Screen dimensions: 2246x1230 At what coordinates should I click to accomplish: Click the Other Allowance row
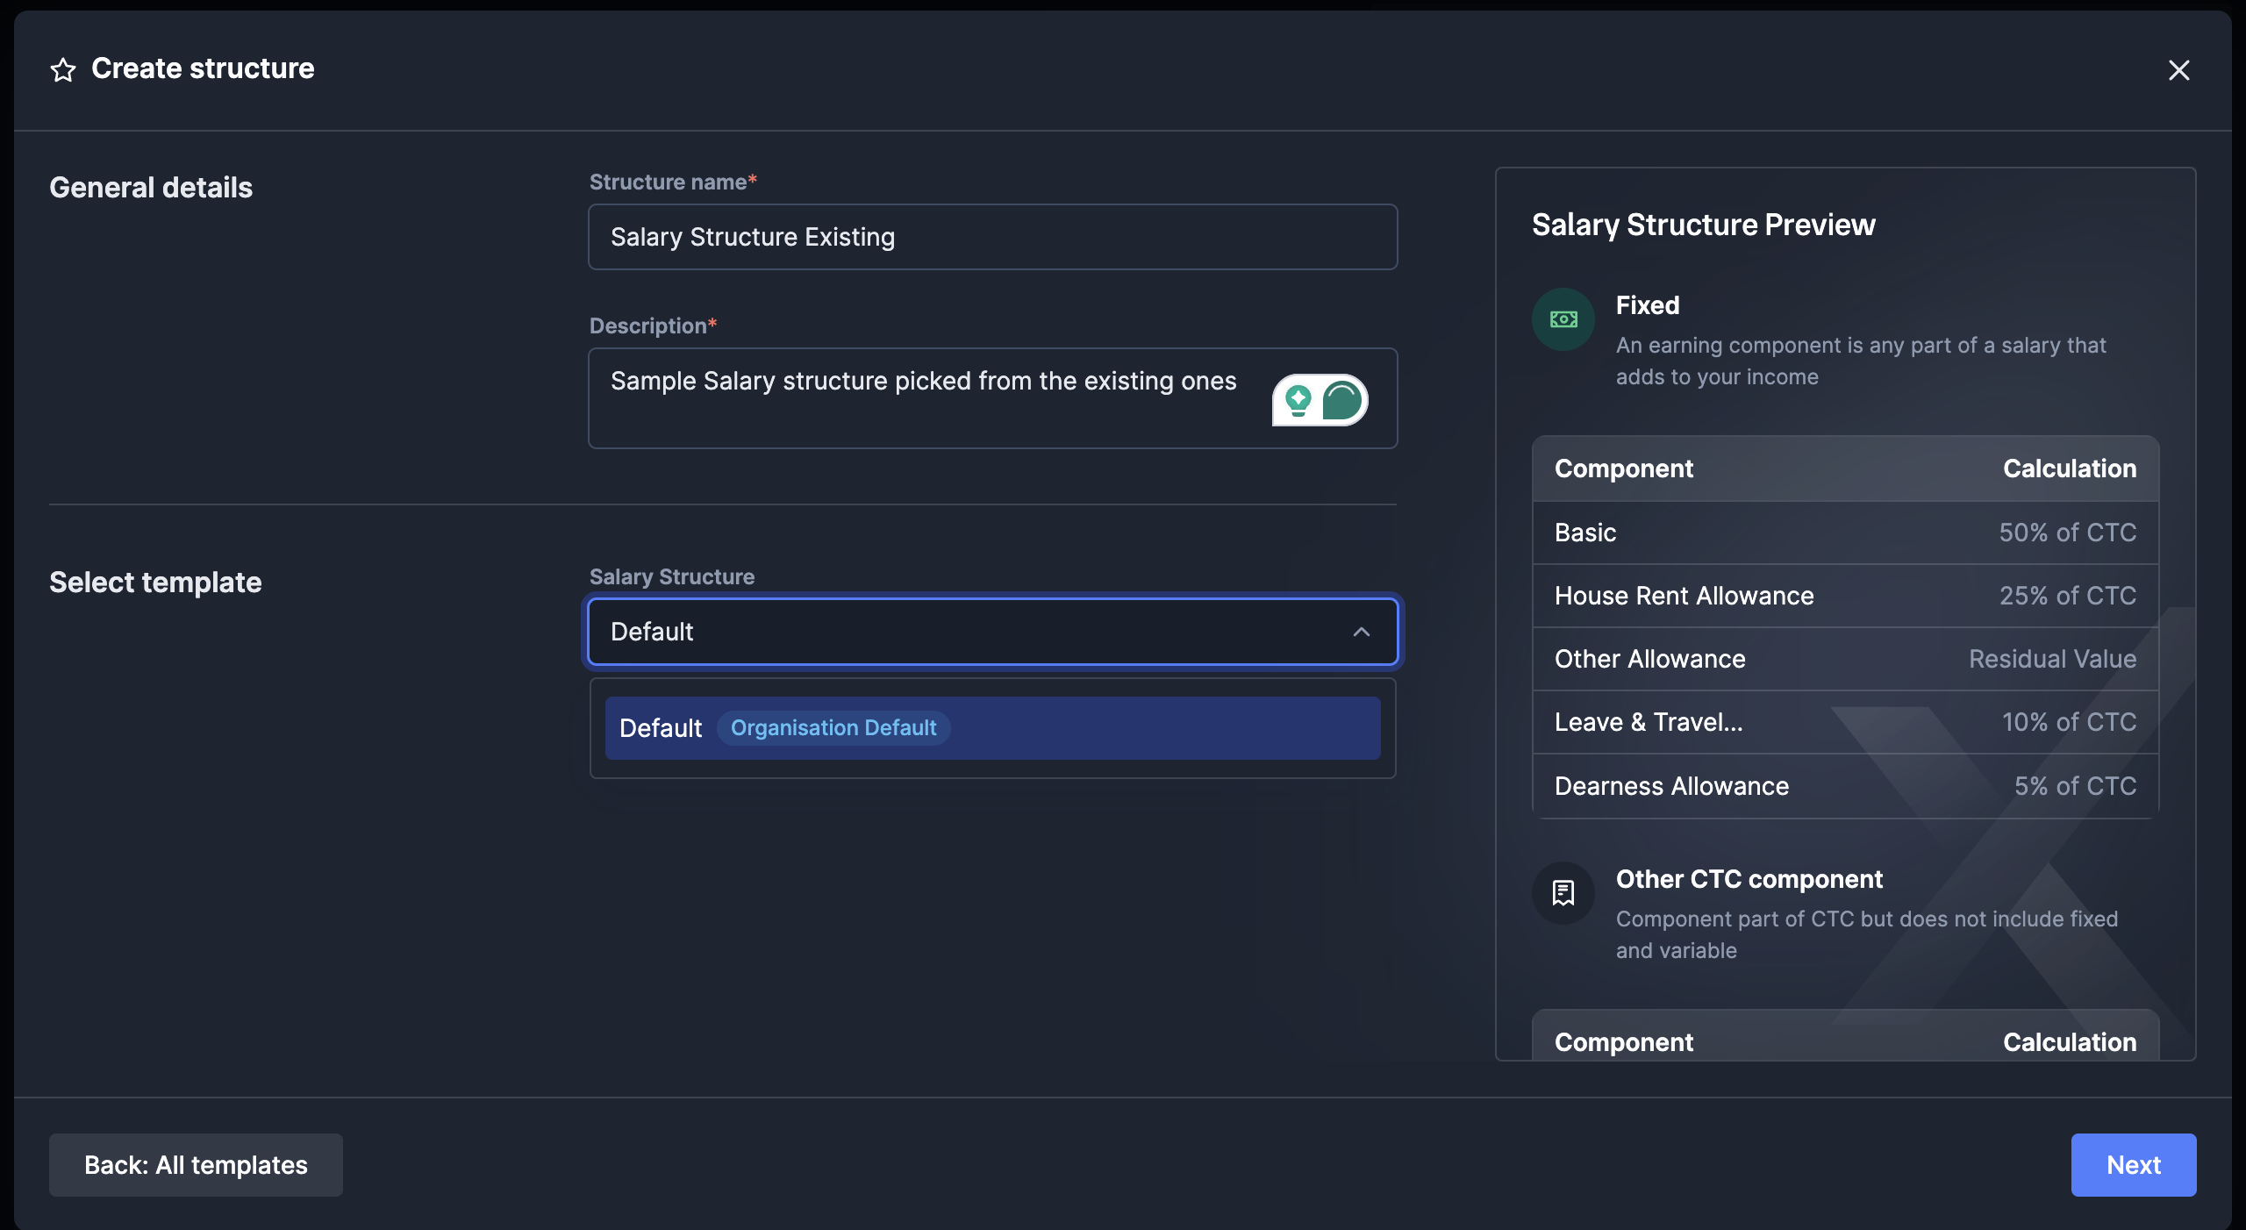click(1846, 659)
